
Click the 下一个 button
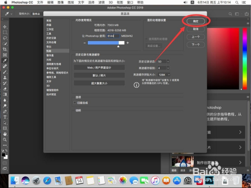pyautogui.click(x=196, y=44)
